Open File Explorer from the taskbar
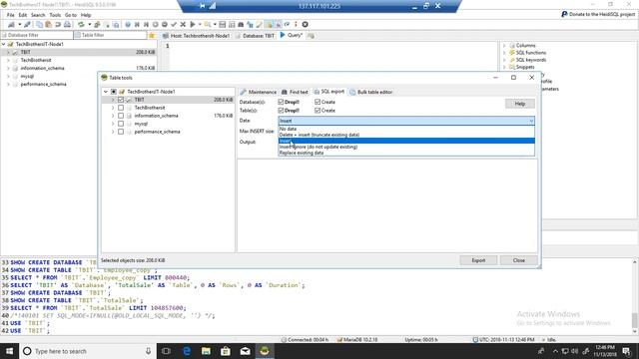The height and width of the screenshot is (359, 639). click(206, 351)
